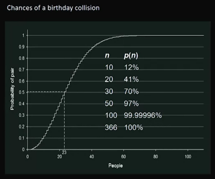Select the 97% probability value
The image size is (215, 179).
tap(131, 104)
